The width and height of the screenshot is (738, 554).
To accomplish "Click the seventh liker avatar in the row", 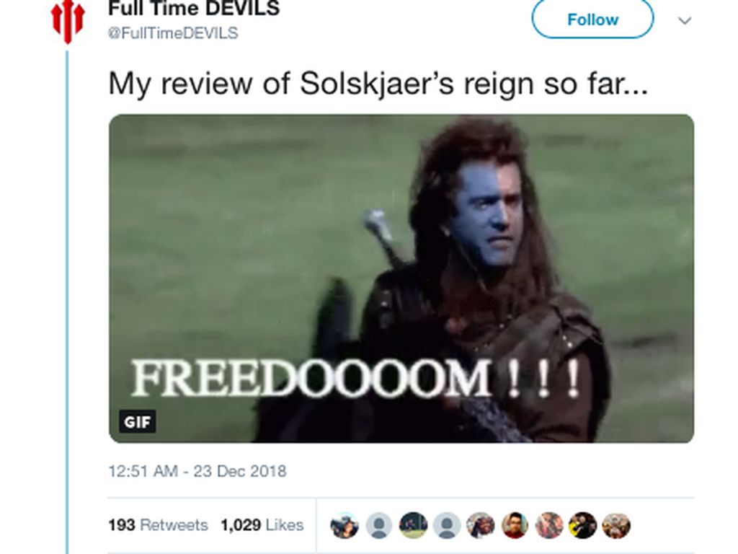I will 548,525.
